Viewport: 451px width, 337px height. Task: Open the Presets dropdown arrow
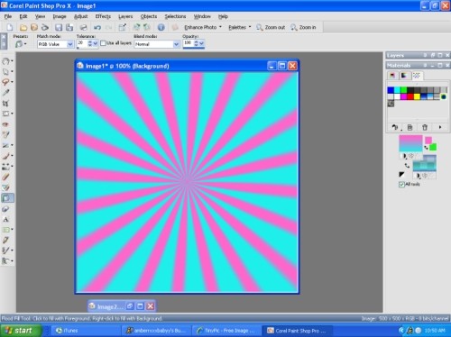pos(25,44)
